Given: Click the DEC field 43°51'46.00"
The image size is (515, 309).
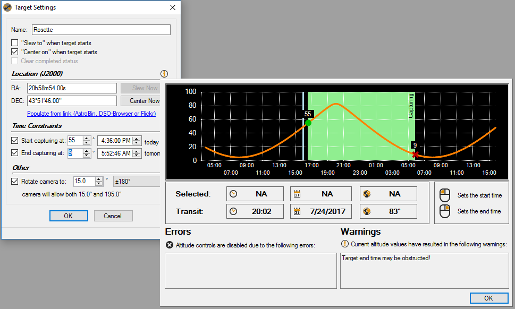Looking at the screenshot, I should pyautogui.click(x=72, y=101).
